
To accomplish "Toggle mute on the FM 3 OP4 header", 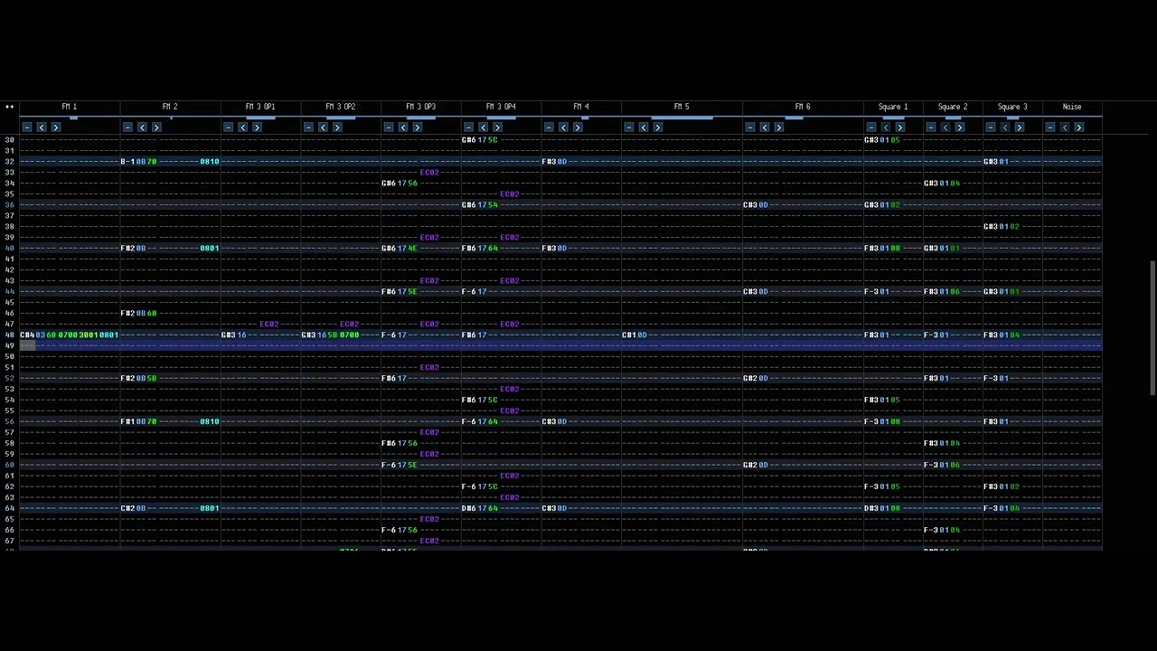I will [501, 107].
